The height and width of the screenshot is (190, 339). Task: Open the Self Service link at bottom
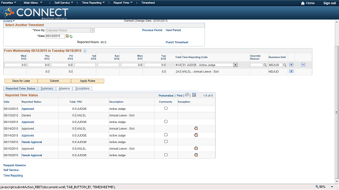[x=11, y=170]
